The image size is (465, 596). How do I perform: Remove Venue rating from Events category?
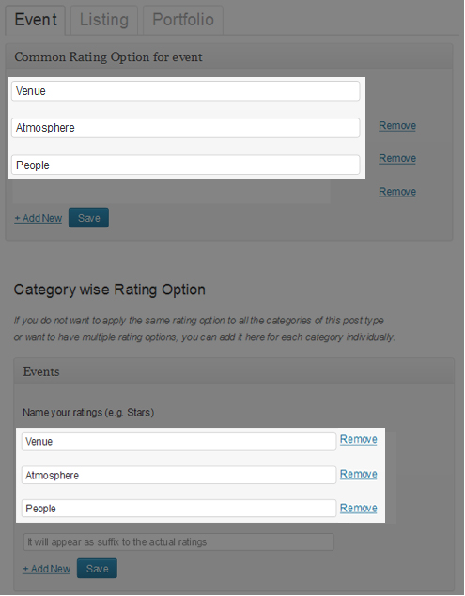pyautogui.click(x=358, y=439)
